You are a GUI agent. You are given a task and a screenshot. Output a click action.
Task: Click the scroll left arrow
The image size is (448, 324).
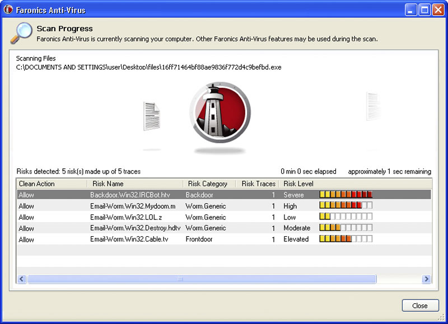(x=22, y=279)
